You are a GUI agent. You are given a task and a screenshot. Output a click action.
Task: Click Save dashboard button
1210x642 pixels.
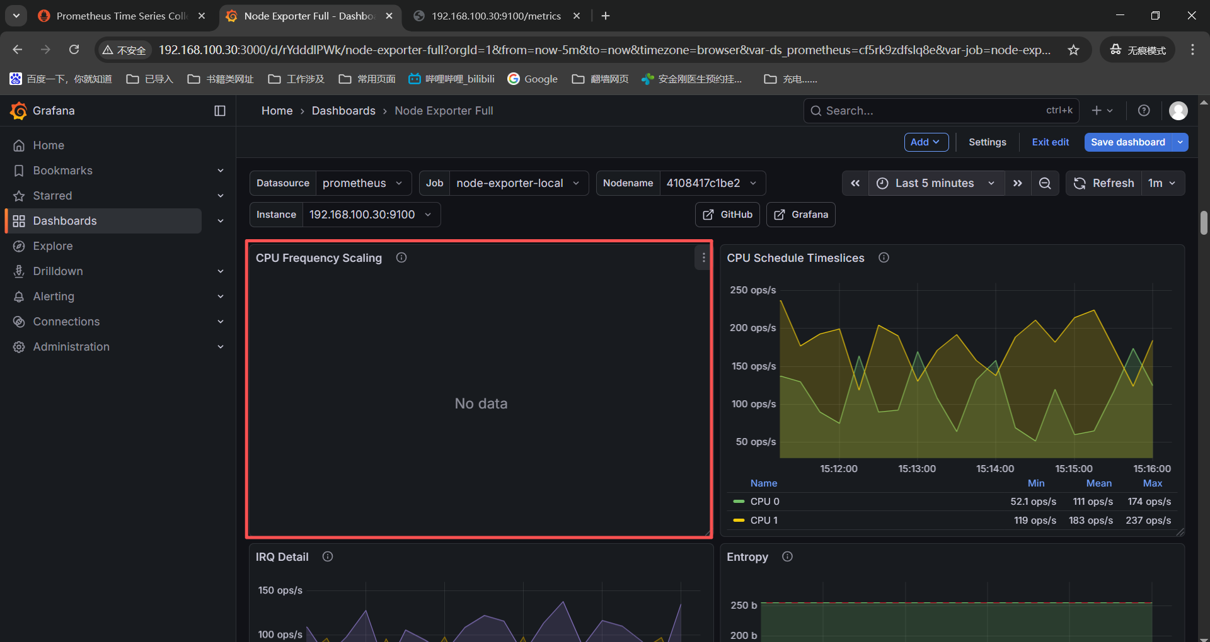(x=1127, y=142)
